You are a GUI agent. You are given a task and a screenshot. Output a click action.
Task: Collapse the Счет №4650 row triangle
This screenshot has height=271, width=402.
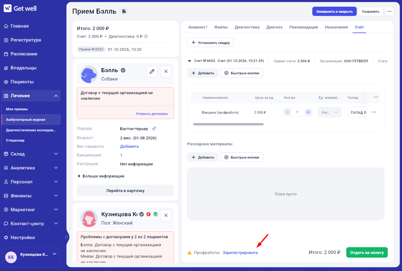point(190,61)
